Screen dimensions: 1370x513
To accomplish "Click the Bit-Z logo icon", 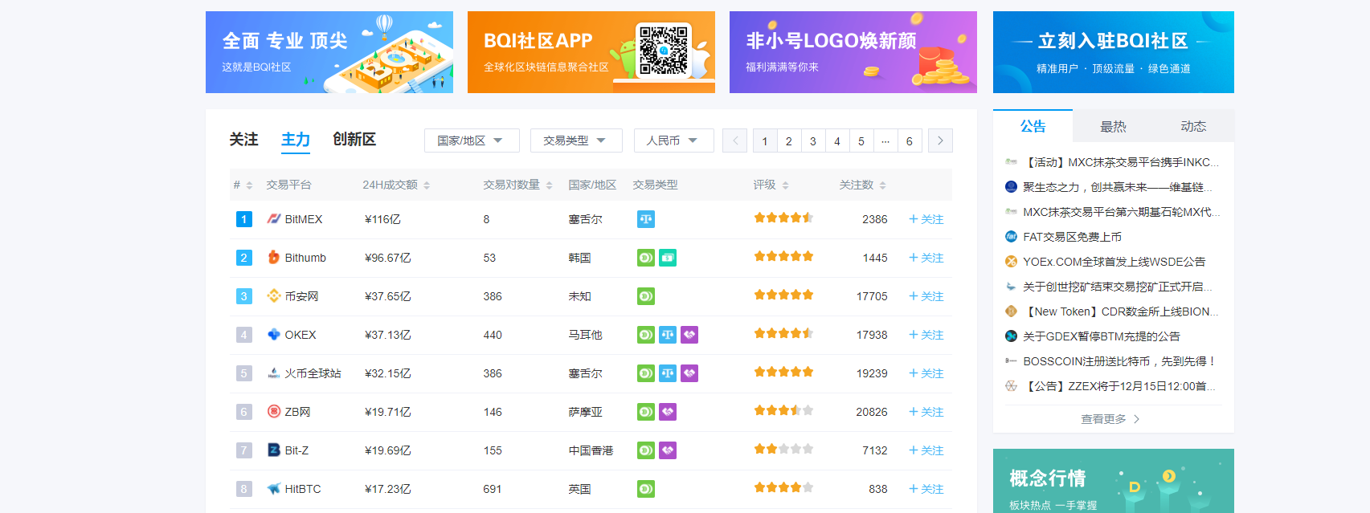I will pos(274,450).
